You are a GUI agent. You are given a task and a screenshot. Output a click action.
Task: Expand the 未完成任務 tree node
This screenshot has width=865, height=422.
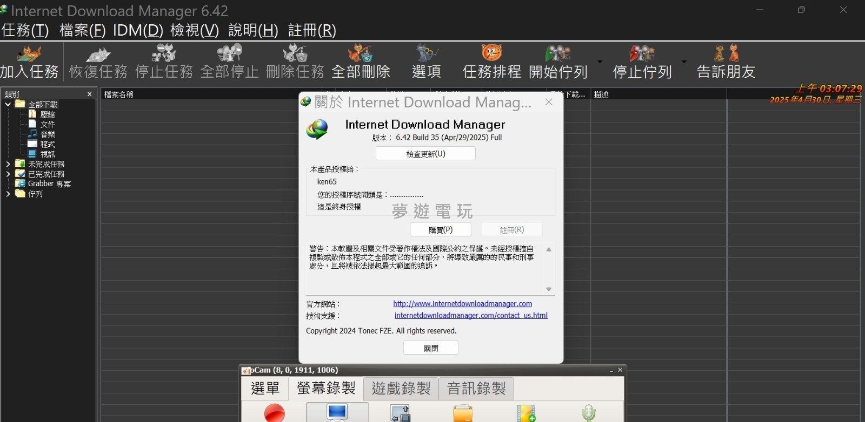tap(8, 164)
